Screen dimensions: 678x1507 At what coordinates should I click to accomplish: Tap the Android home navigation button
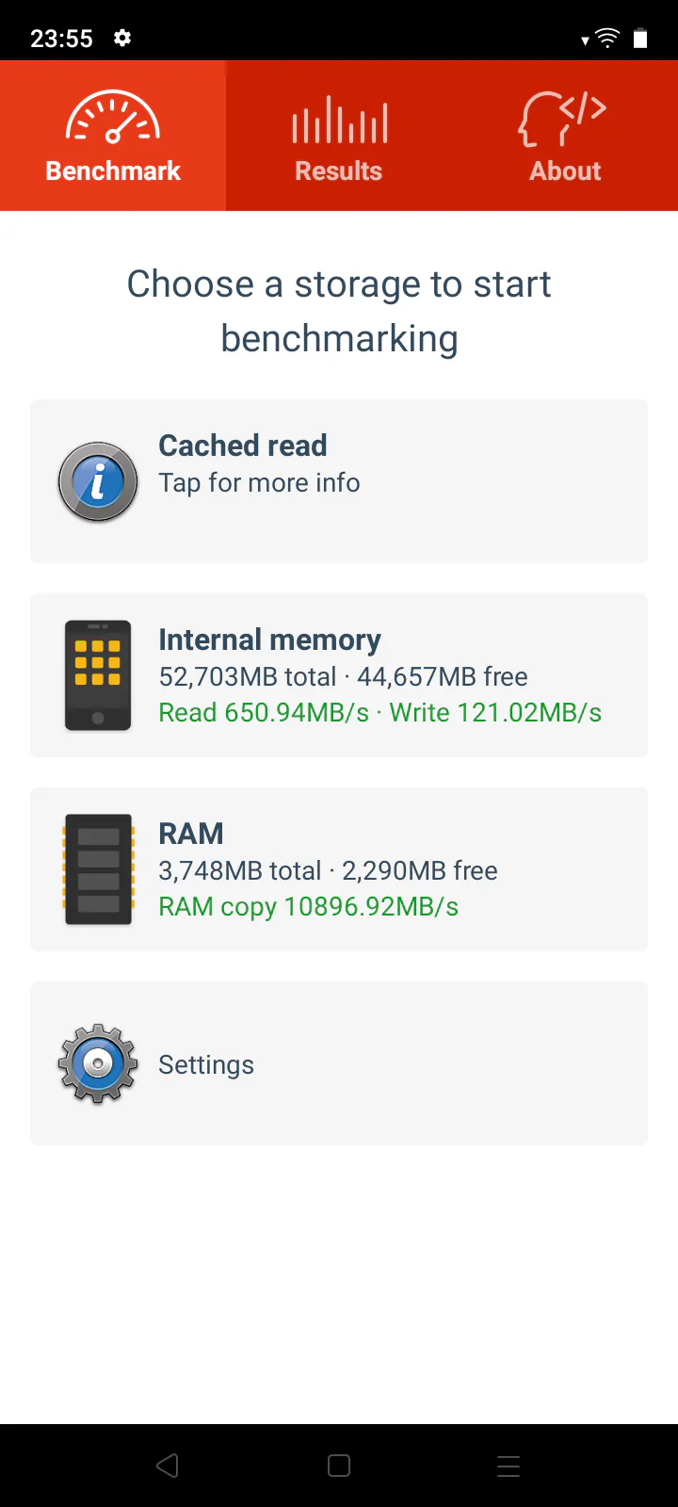tap(339, 1466)
